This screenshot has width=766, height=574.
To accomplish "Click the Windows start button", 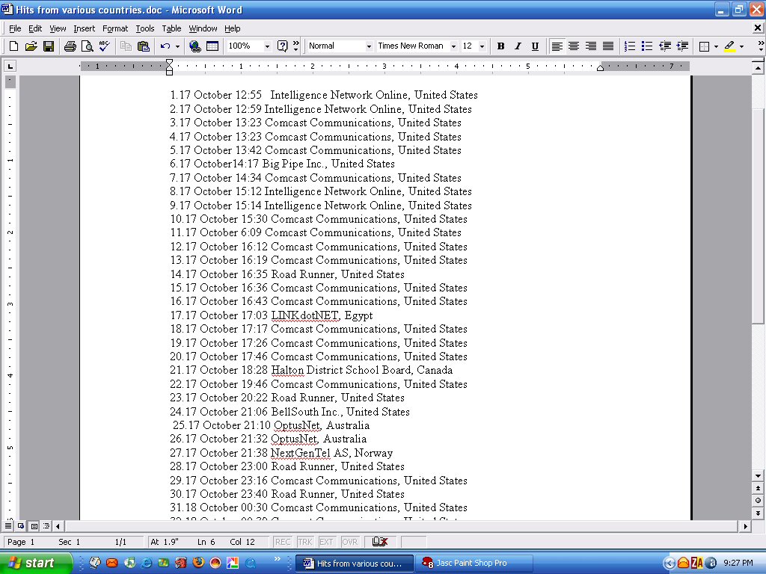I will click(x=36, y=564).
